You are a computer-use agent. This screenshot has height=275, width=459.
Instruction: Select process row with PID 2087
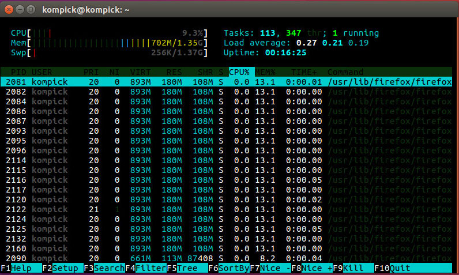tap(226, 121)
